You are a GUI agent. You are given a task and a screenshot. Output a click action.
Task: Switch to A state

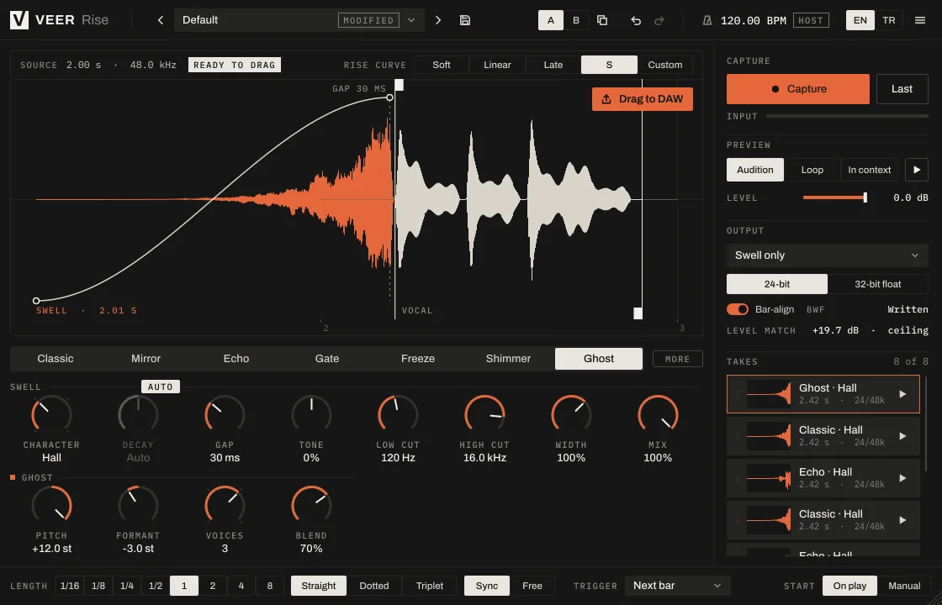pyautogui.click(x=550, y=20)
